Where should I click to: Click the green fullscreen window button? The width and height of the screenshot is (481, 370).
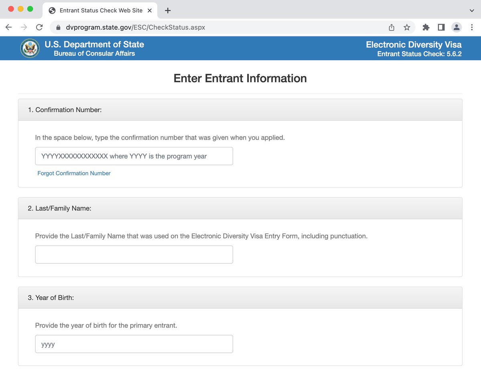pos(30,9)
